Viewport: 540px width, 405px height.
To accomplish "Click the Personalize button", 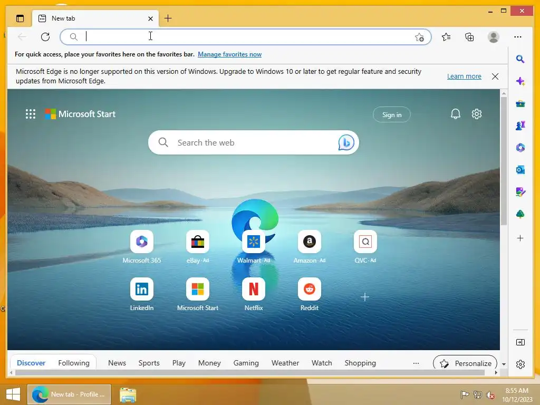I will point(465,363).
